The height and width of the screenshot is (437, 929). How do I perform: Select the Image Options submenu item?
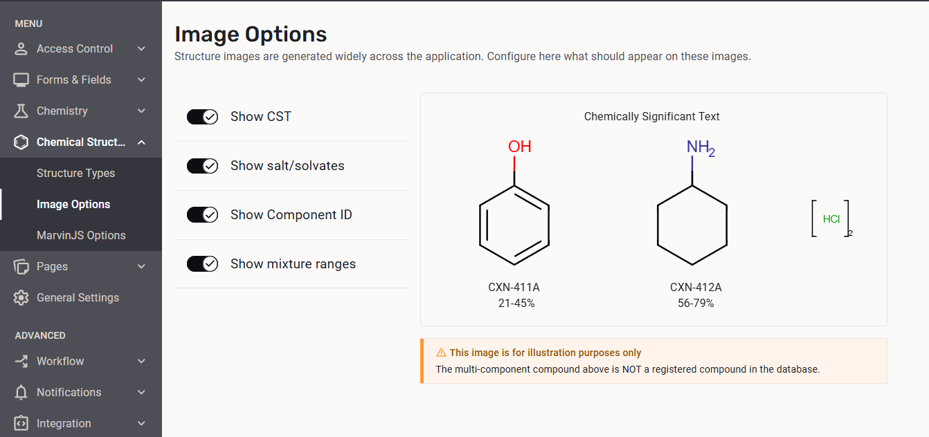73,204
